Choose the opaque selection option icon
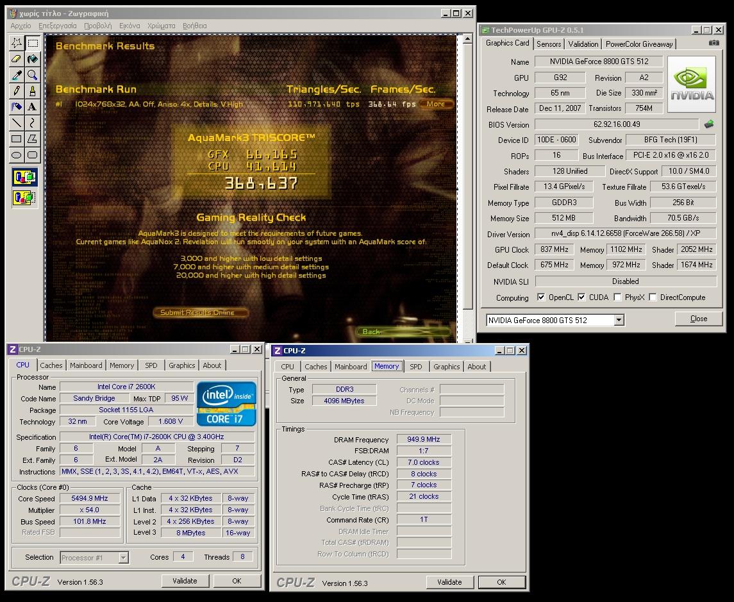Viewport: 734px width, 602px height. (x=25, y=178)
